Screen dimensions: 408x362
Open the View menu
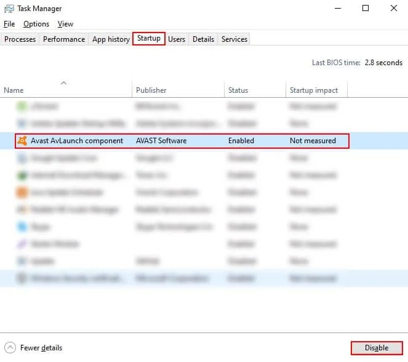(65, 24)
